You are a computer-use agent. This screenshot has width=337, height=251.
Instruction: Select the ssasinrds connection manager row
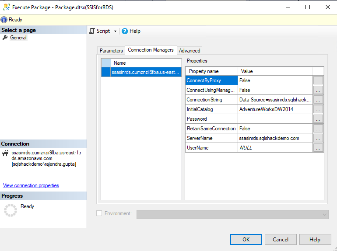click(x=145, y=72)
